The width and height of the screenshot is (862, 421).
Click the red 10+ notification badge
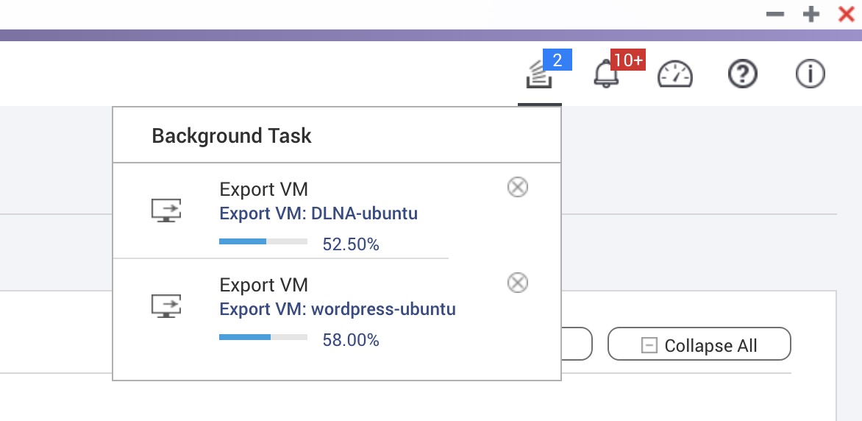[x=628, y=60]
